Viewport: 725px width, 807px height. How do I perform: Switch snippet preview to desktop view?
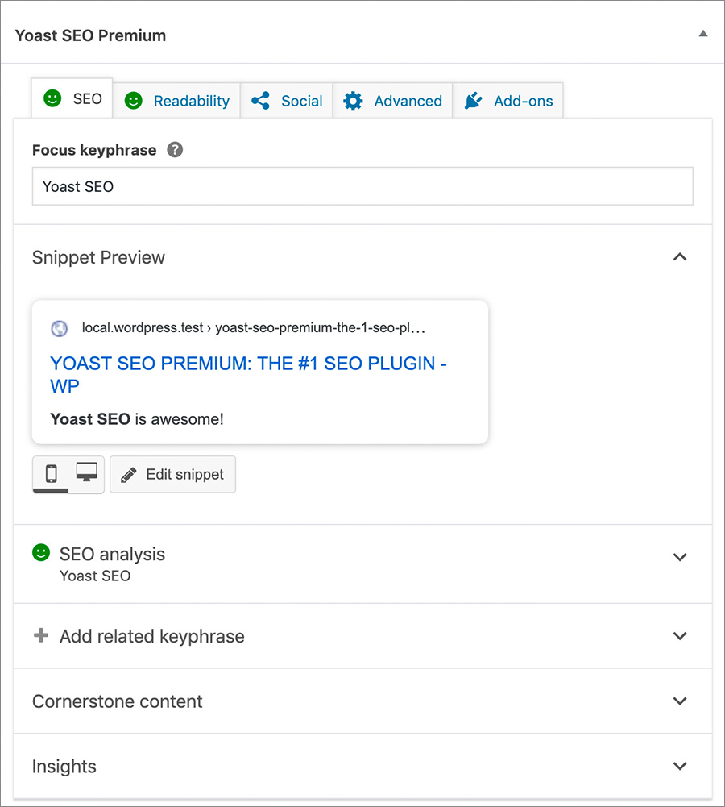(86, 472)
